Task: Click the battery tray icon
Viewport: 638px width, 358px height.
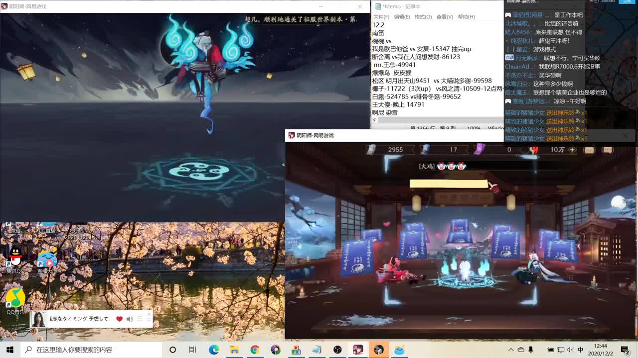Action: point(551,350)
